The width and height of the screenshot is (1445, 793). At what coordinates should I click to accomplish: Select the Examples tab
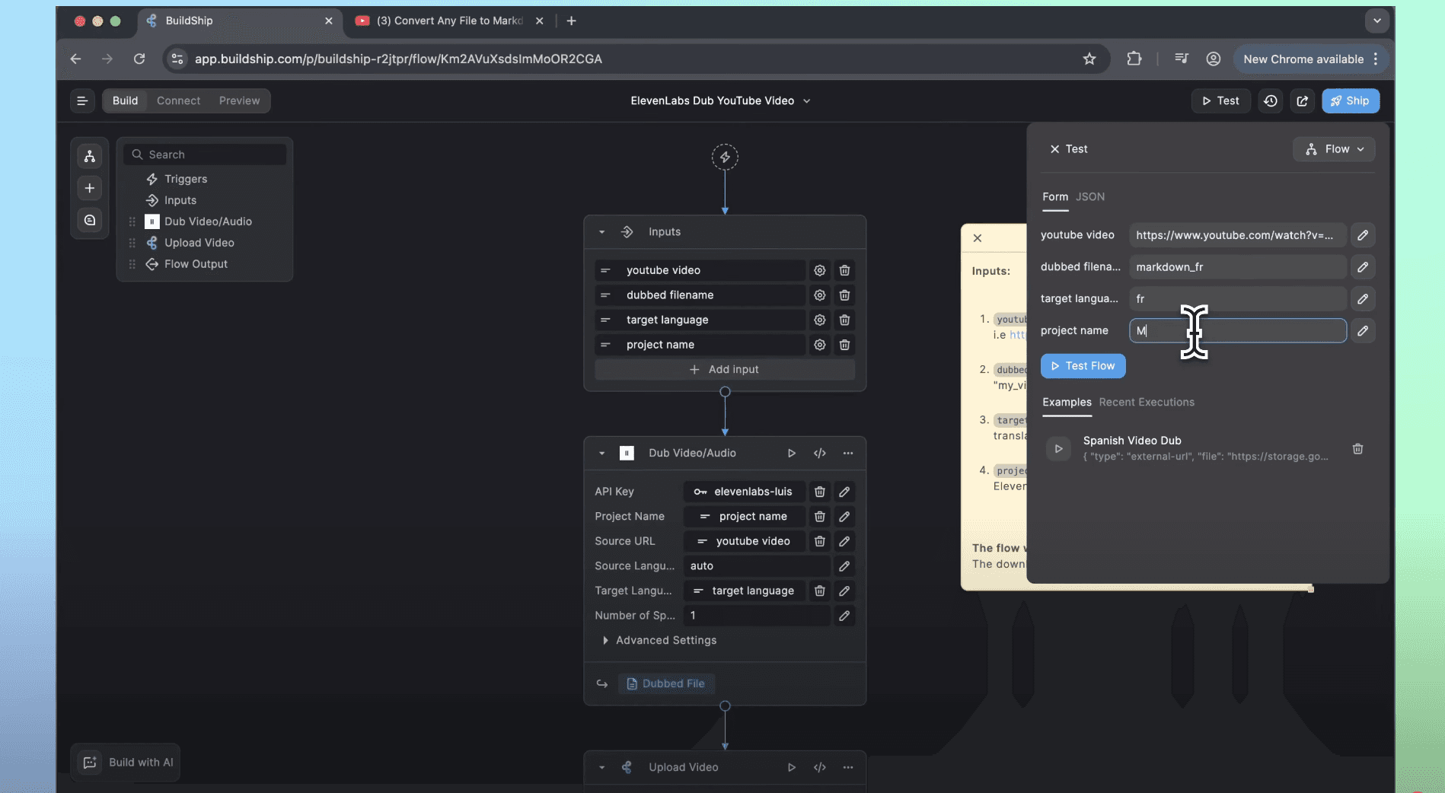click(x=1067, y=403)
